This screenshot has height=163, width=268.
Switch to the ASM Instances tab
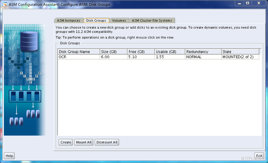click(68, 21)
